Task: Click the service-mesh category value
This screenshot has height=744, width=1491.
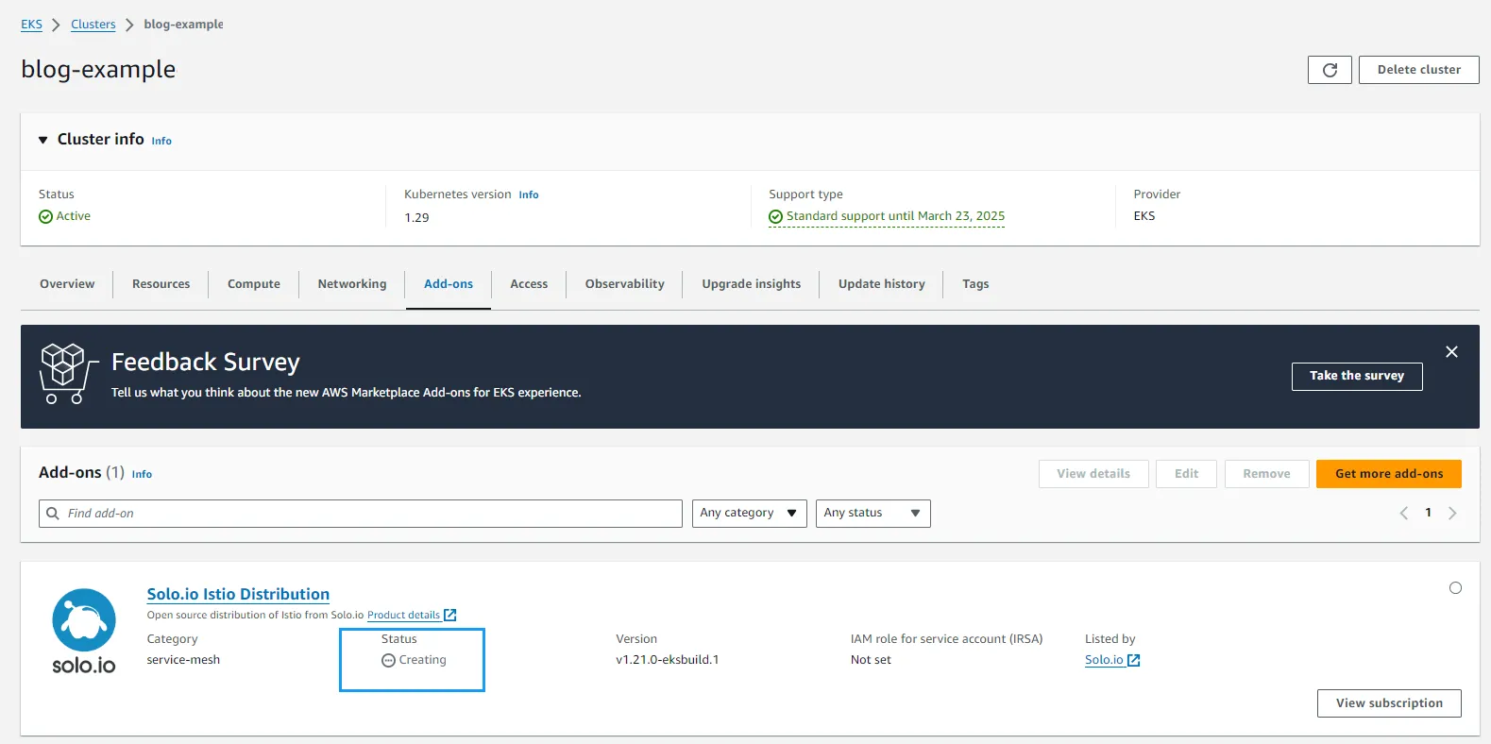Action: tap(183, 660)
